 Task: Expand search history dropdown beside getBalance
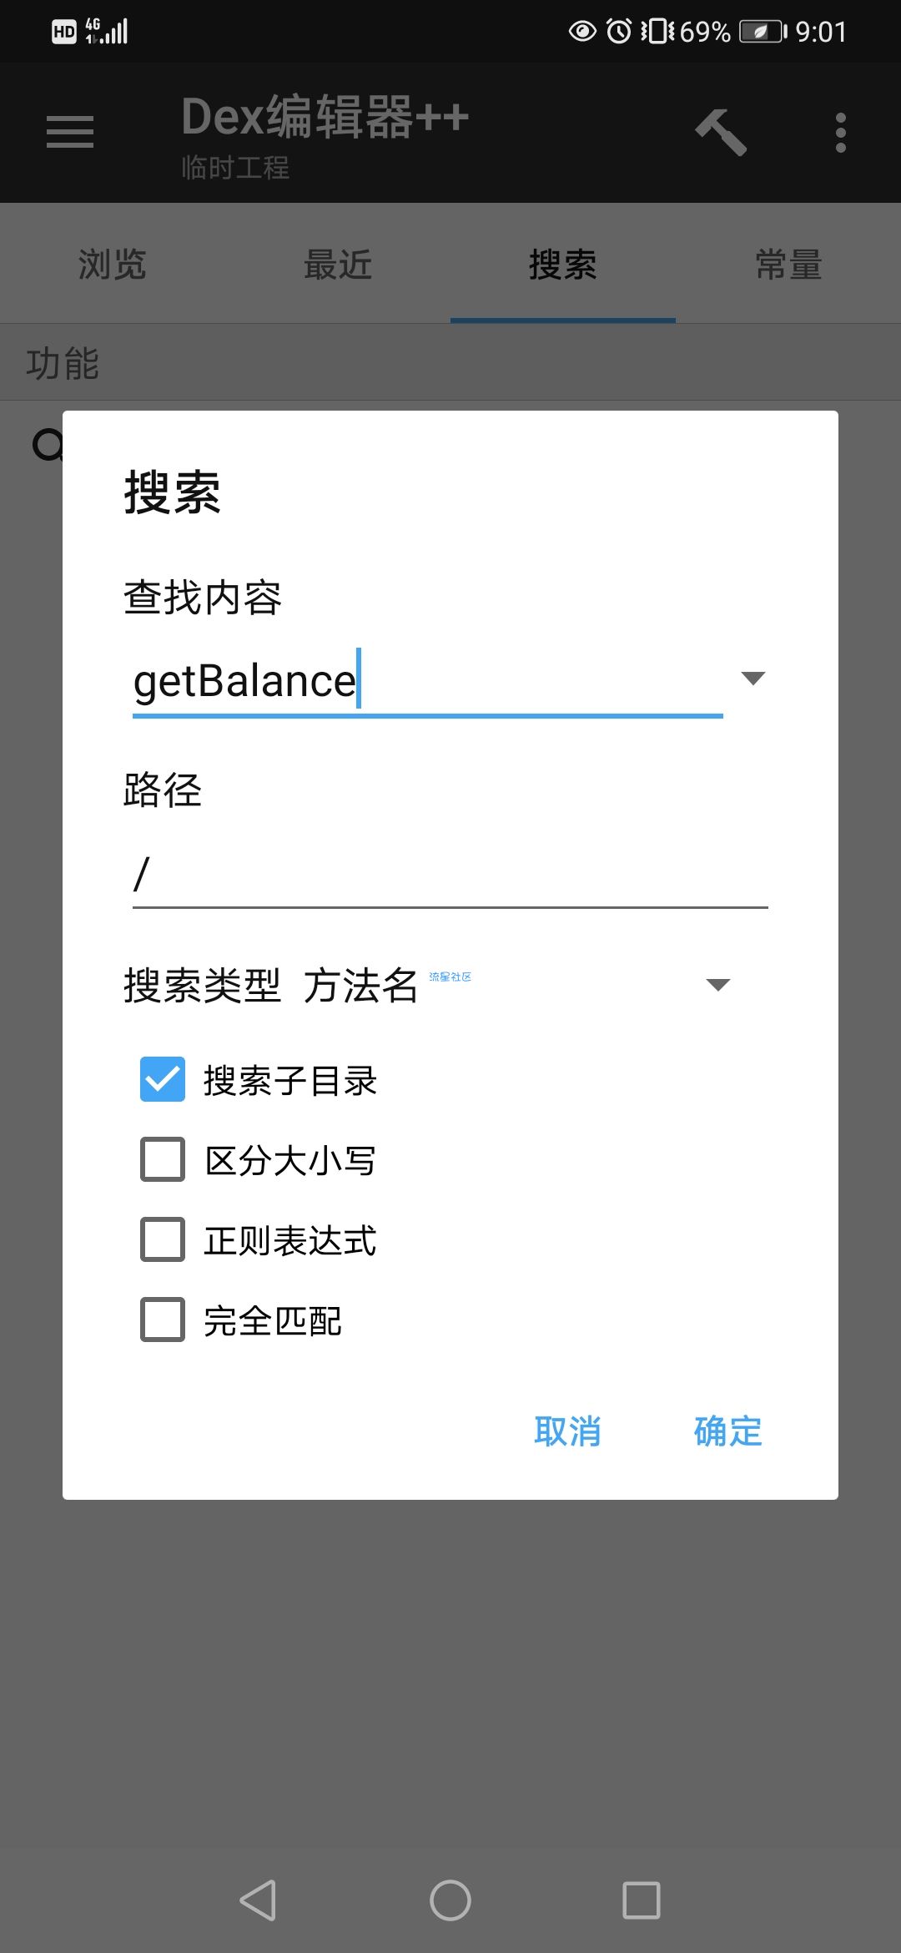click(x=753, y=679)
